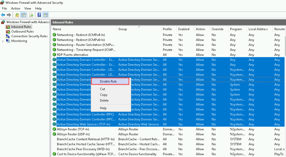
Task: Select the RDP Puerto alternativo rule
Action: pos(72,55)
